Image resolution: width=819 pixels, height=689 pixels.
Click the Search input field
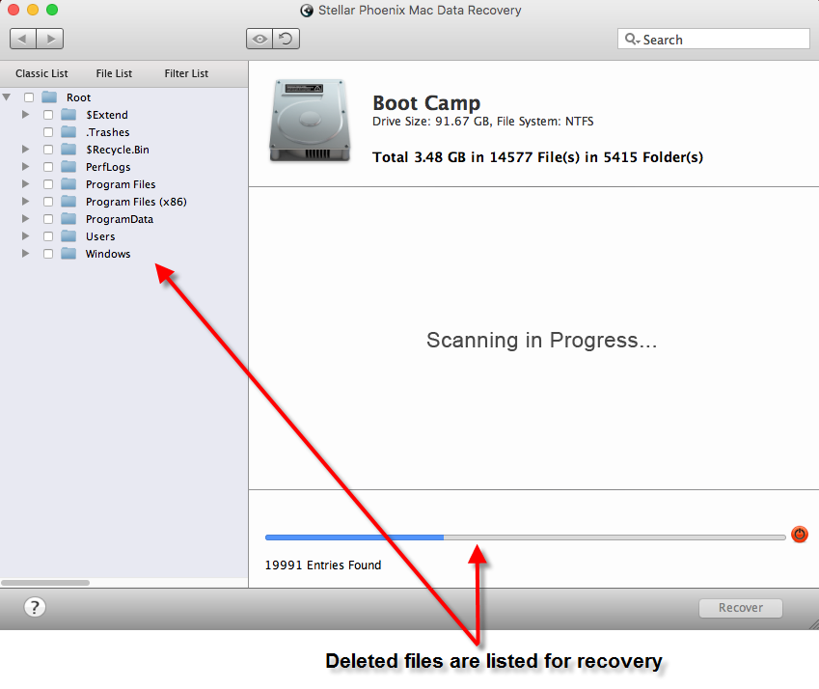(714, 40)
